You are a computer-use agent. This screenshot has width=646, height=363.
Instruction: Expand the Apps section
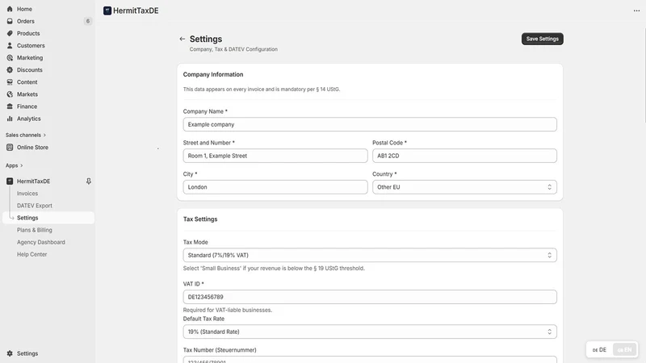click(14, 165)
